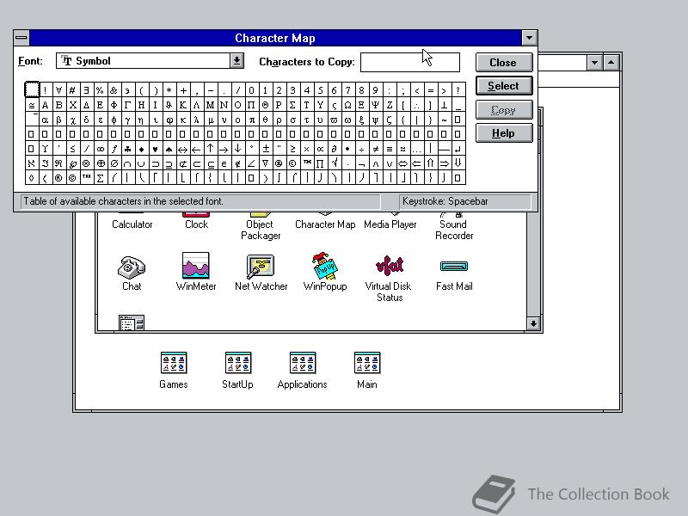
Task: Click the Object Packager label
Action: [261, 230]
